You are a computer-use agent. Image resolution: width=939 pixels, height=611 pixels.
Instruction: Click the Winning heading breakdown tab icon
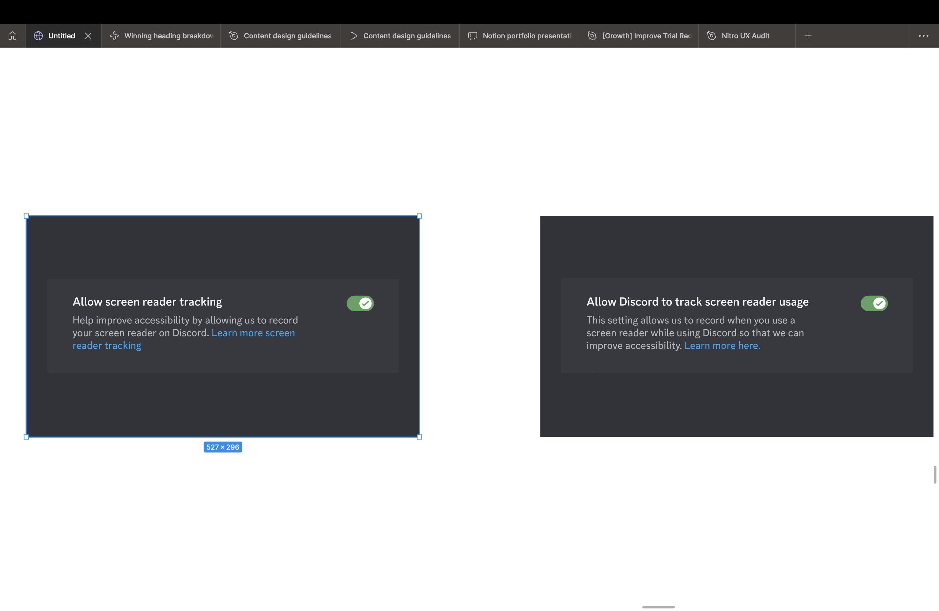[114, 35]
